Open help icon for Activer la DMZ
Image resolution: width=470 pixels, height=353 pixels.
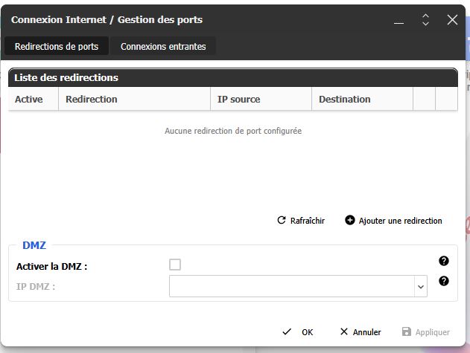[444, 261]
